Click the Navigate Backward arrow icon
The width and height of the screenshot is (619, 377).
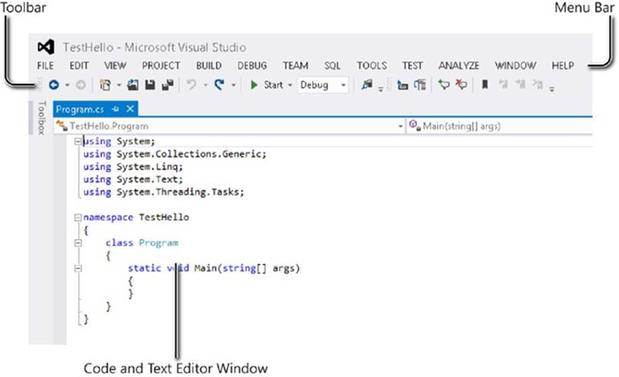(54, 84)
